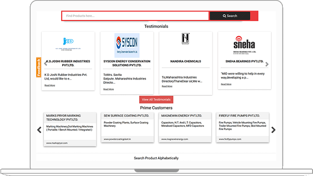Open Read More on K.D. Joshi testimonial

(x=50, y=85)
